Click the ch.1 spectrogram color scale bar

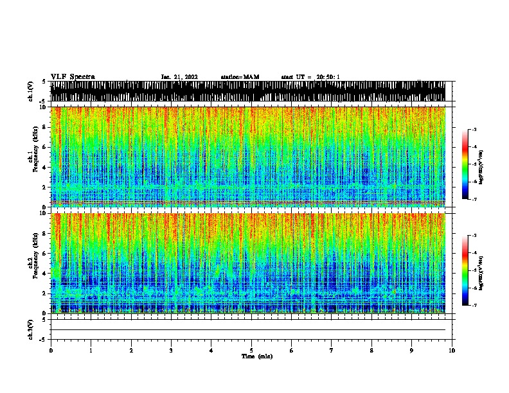pyautogui.click(x=465, y=164)
